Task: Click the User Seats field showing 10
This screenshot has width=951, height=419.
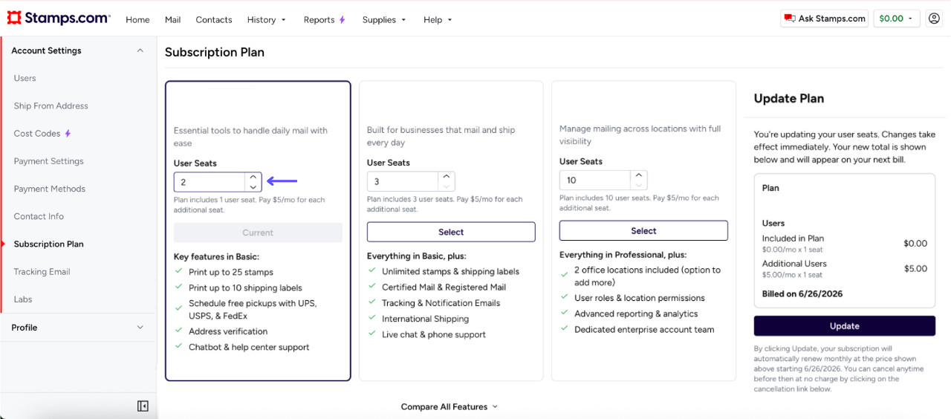Action: pyautogui.click(x=594, y=180)
